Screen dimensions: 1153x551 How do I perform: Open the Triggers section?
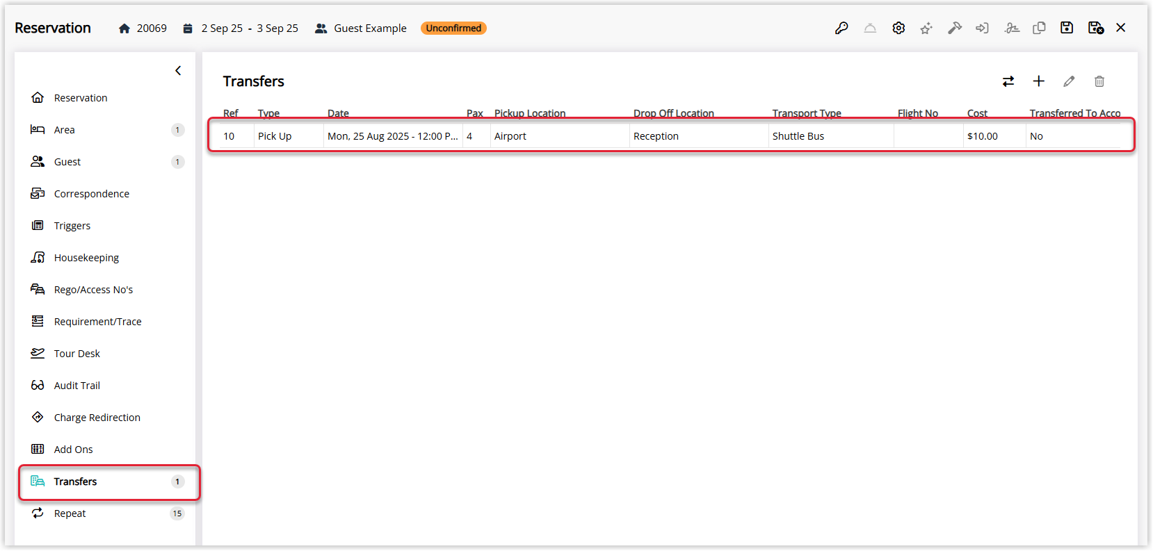(104, 226)
